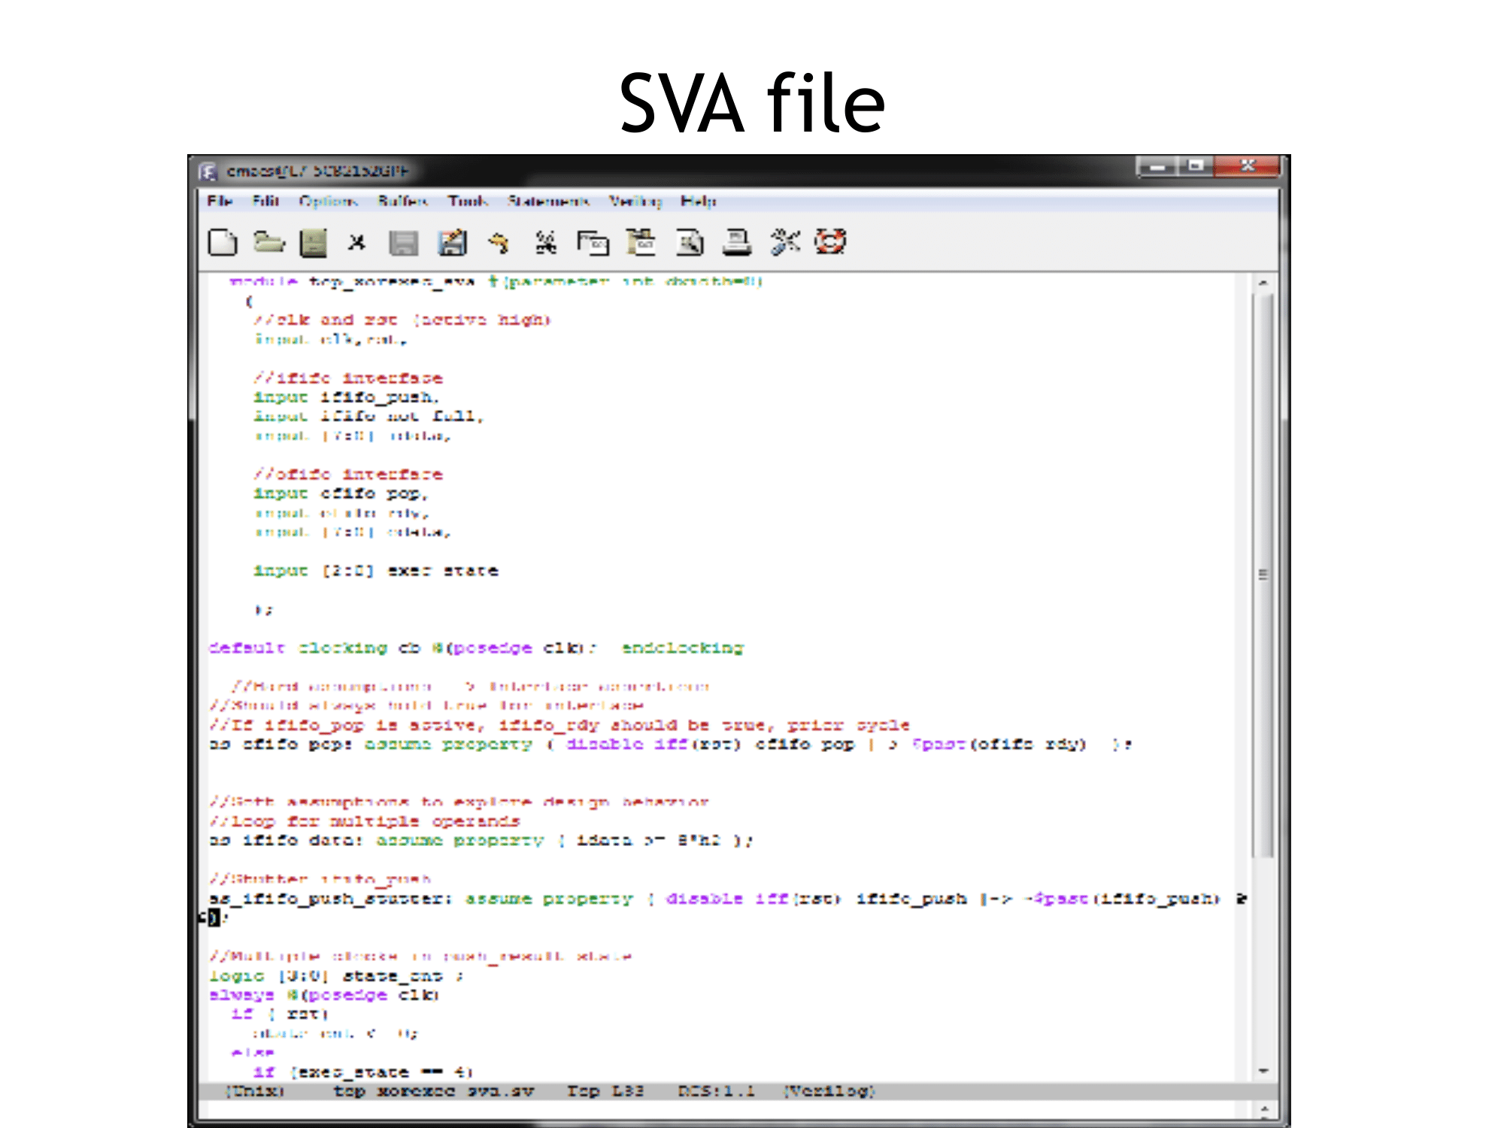Click the 'always @(posedge clk)' line
1504x1128 pixels.
click(x=325, y=996)
